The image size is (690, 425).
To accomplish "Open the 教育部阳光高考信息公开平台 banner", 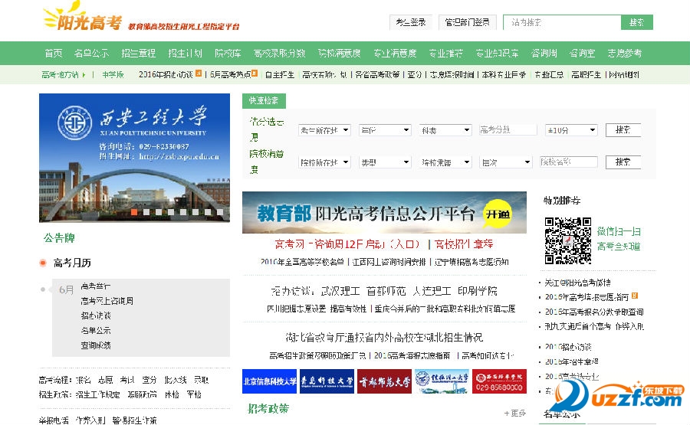I will (384, 212).
